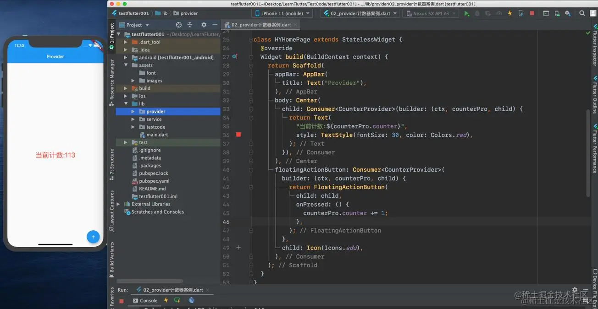Toggle the Resource Manager side tab
598x309 pixels.
point(111,82)
